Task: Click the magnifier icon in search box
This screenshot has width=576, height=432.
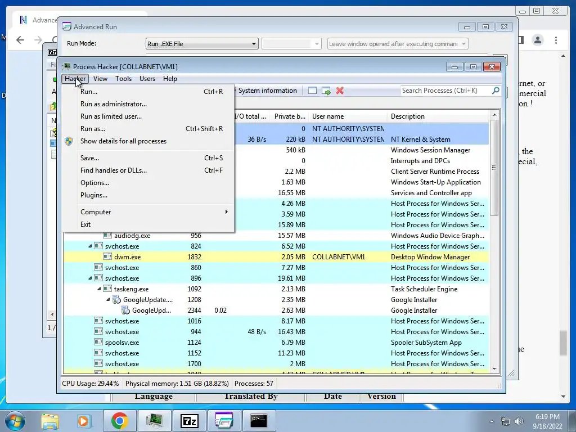Action: [496, 91]
